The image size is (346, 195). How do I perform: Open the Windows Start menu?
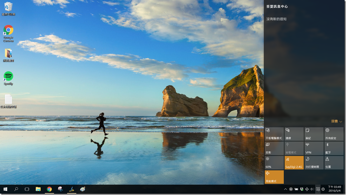pyautogui.click(x=6, y=189)
